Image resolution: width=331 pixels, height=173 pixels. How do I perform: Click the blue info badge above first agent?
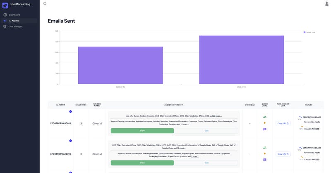[70, 112]
